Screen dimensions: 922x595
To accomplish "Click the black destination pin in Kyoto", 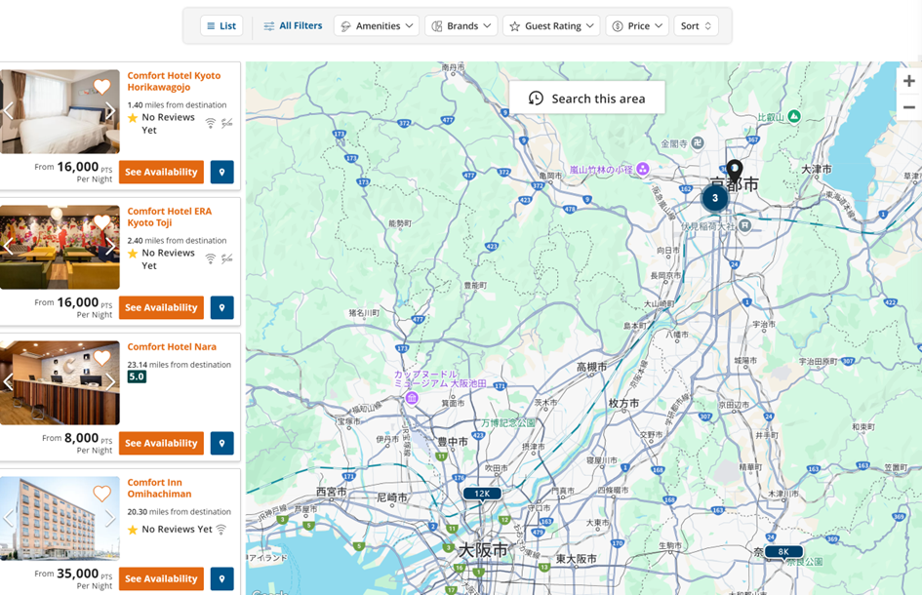I will 734,170.
